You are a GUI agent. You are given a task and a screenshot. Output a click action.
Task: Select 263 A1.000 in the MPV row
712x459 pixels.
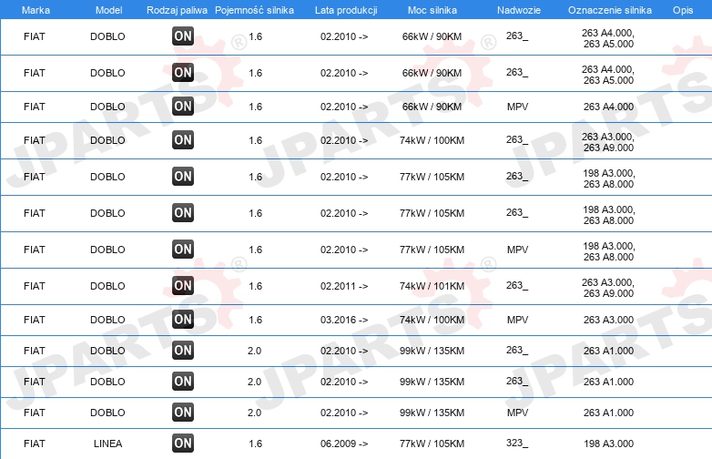pos(608,413)
